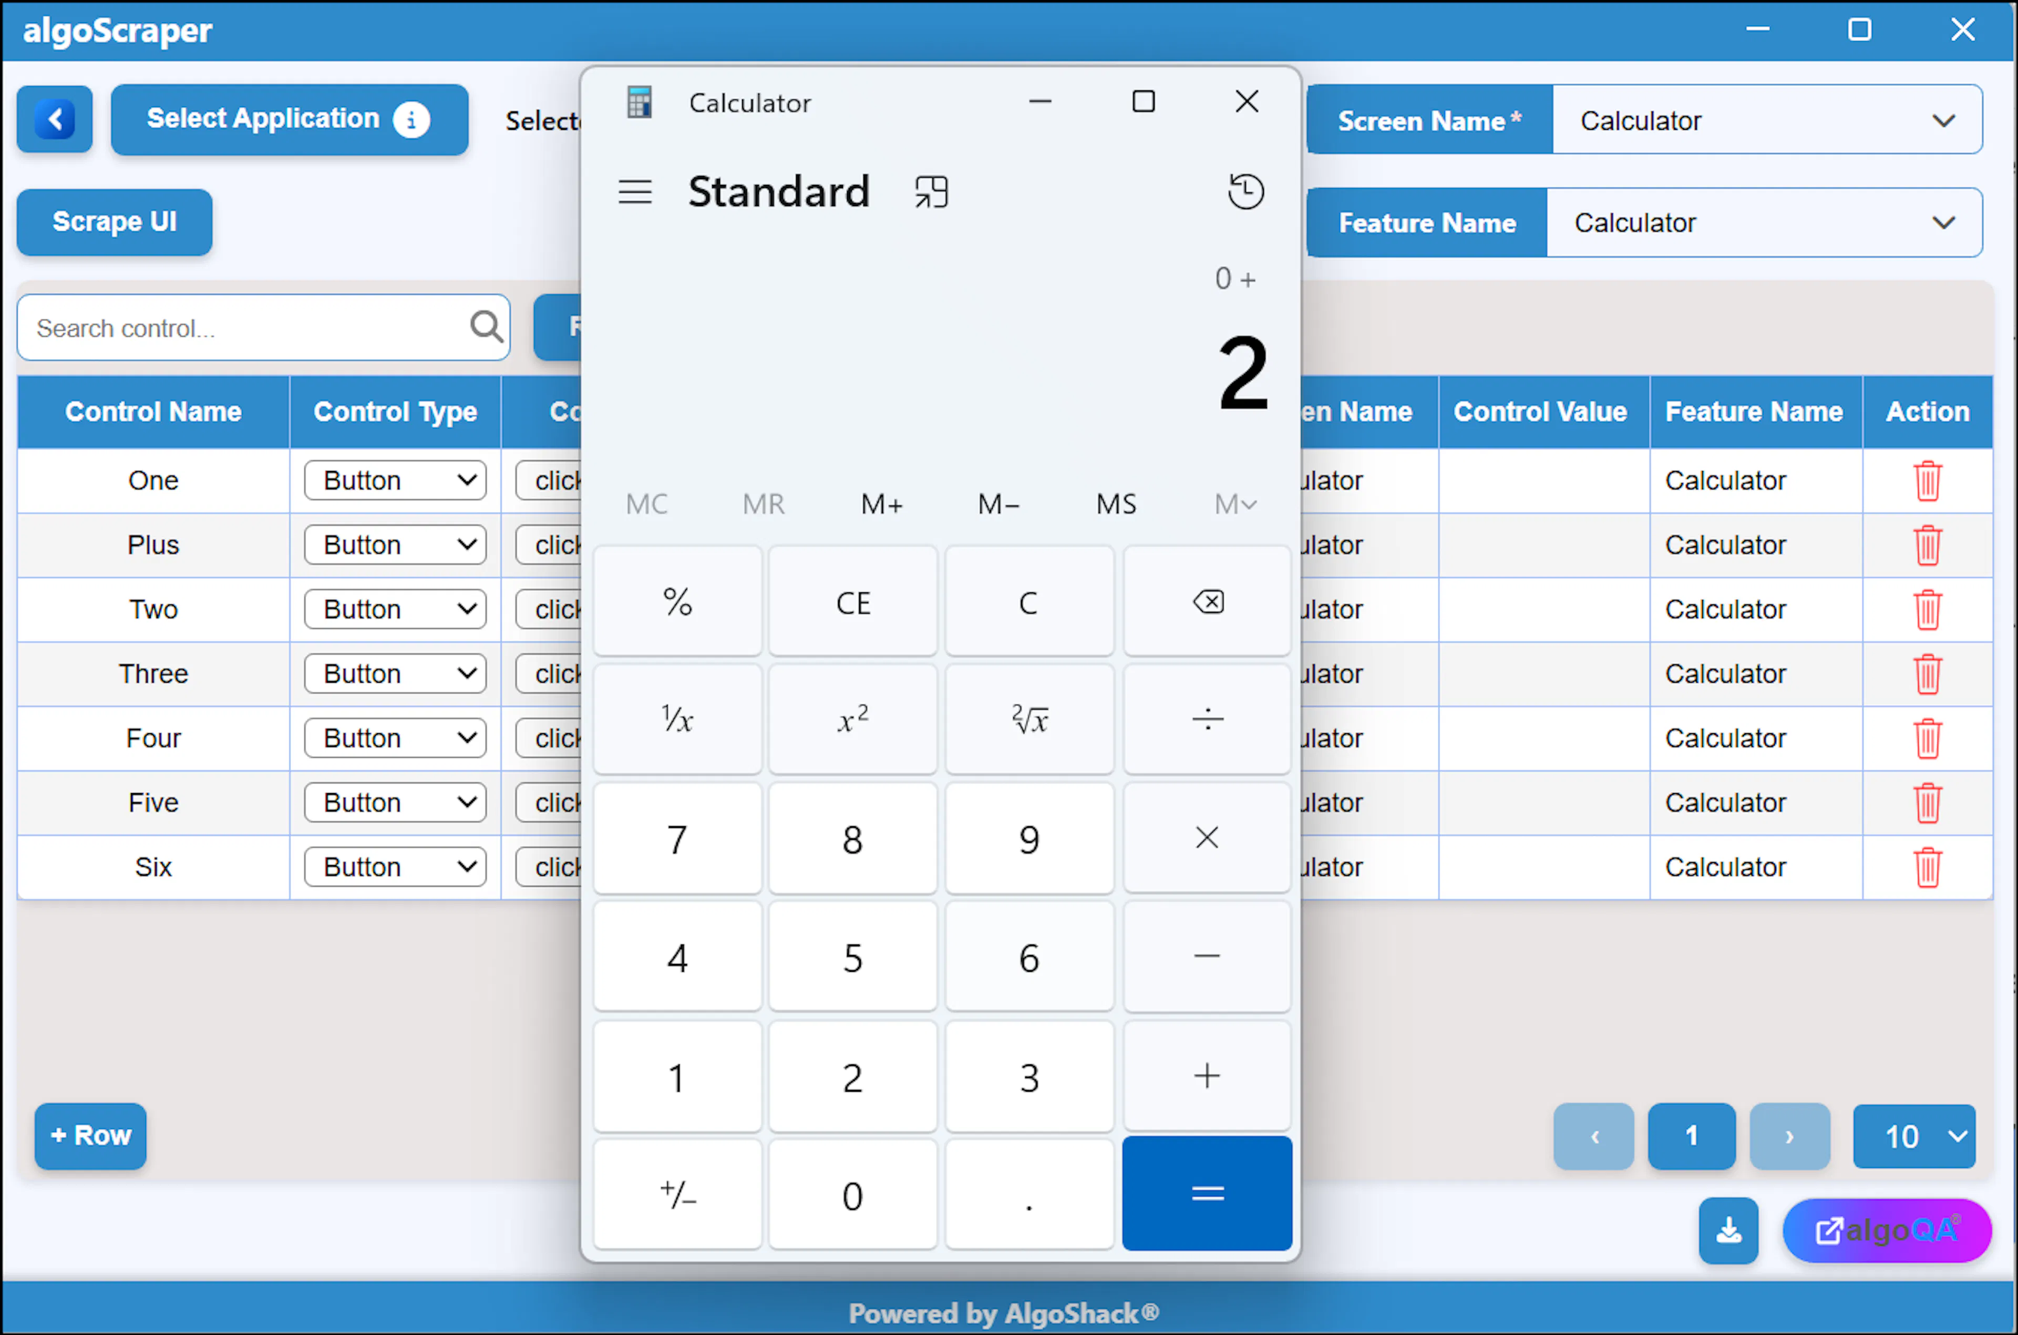2018x1335 pixels.
Task: Open Control Type dropdown for One row
Action: [x=396, y=481]
